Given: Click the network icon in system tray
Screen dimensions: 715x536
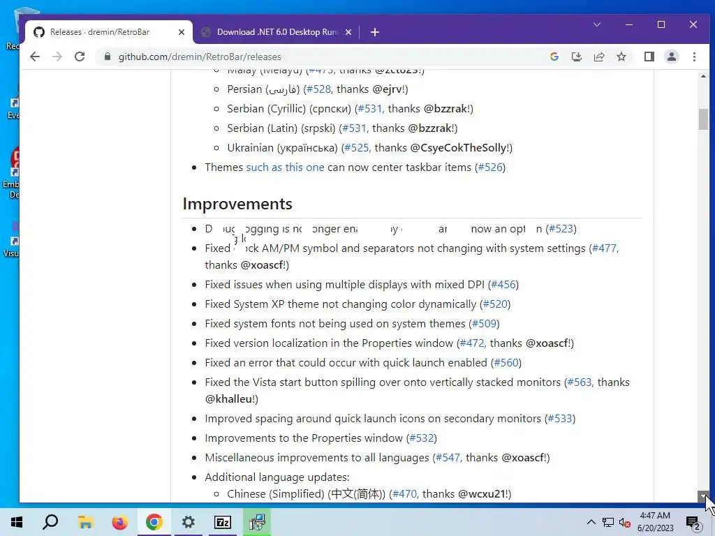Looking at the screenshot, I should click(608, 522).
